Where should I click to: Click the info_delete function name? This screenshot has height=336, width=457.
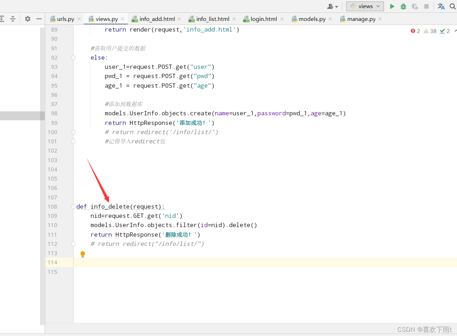[x=110, y=206]
